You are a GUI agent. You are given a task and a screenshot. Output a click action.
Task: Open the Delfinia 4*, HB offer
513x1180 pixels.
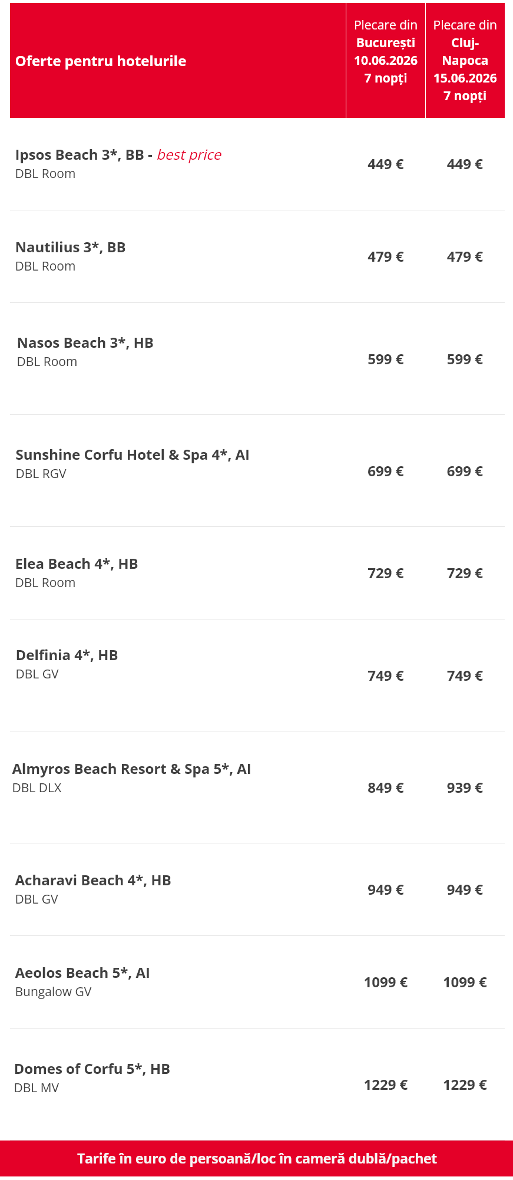[67, 655]
